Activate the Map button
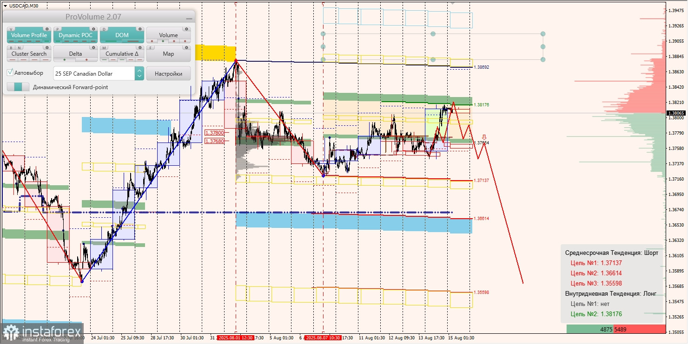 [168, 53]
